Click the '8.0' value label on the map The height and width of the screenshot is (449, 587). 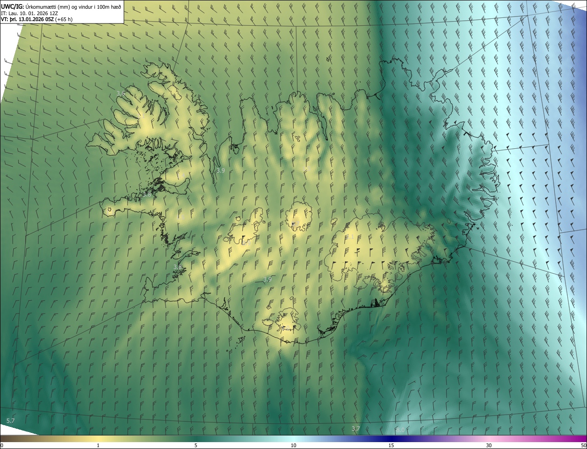pyautogui.click(x=400, y=430)
